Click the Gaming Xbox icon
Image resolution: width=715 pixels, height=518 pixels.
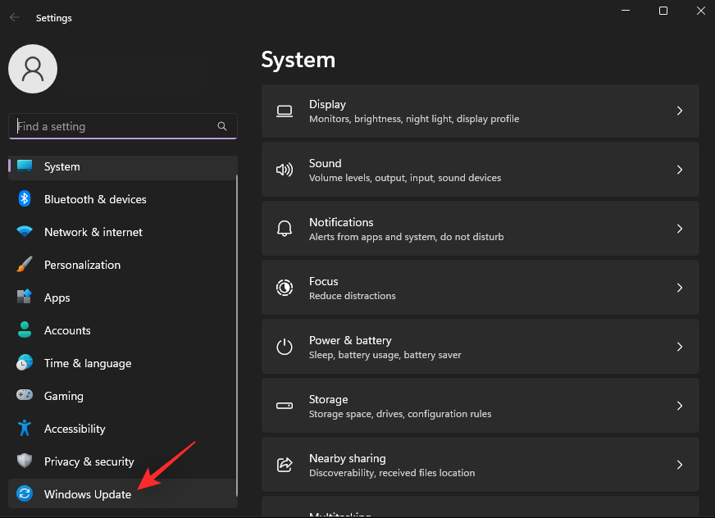click(x=23, y=396)
